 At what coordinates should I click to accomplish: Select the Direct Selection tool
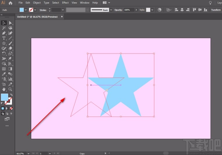pos(10,23)
